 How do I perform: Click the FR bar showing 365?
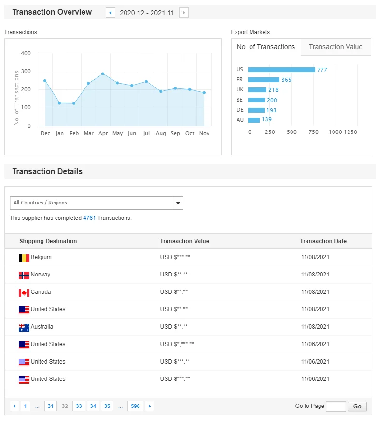264,80
